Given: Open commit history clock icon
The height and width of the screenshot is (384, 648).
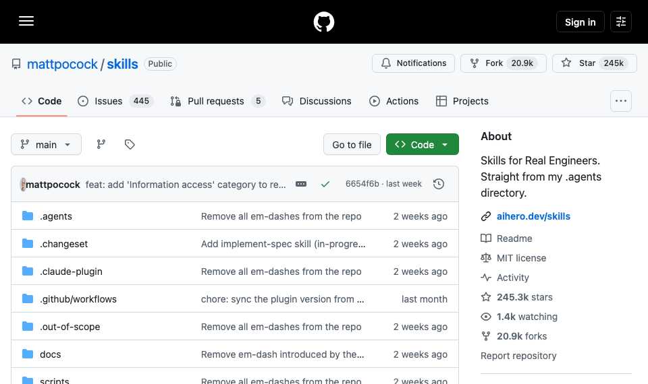Looking at the screenshot, I should (x=439, y=184).
